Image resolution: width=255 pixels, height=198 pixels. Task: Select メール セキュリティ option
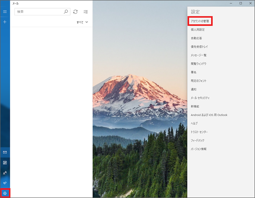200,98
